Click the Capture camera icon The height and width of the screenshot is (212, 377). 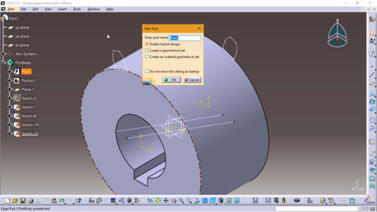297,201
